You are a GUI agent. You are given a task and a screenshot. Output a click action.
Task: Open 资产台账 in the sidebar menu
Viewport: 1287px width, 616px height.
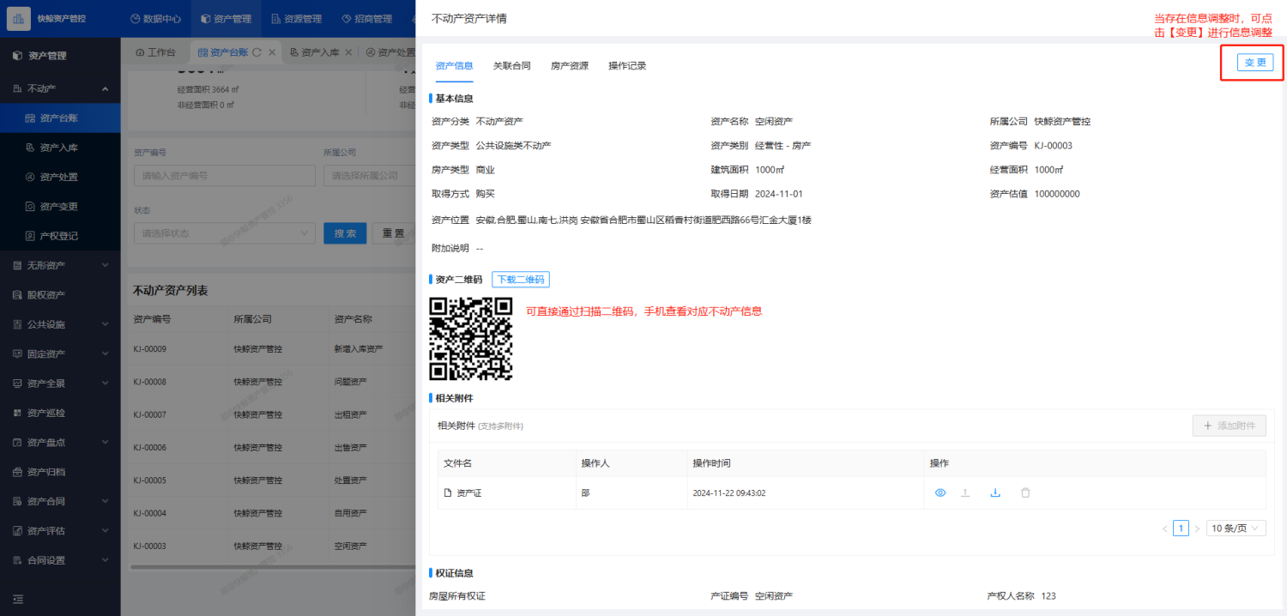pyautogui.click(x=60, y=118)
